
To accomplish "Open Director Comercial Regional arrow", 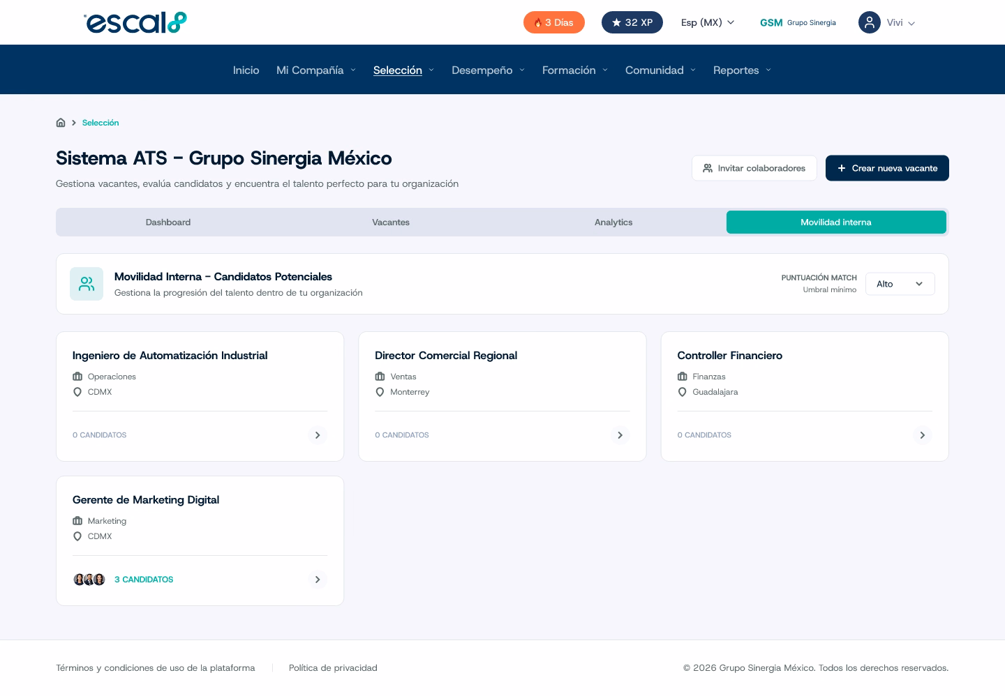I will (x=620, y=435).
